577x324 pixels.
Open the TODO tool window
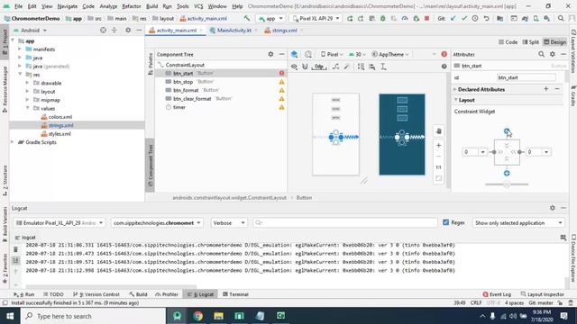(53, 294)
